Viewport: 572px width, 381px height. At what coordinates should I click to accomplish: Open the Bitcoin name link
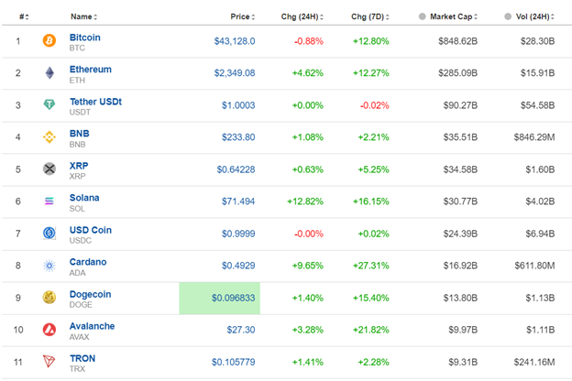pos(85,38)
